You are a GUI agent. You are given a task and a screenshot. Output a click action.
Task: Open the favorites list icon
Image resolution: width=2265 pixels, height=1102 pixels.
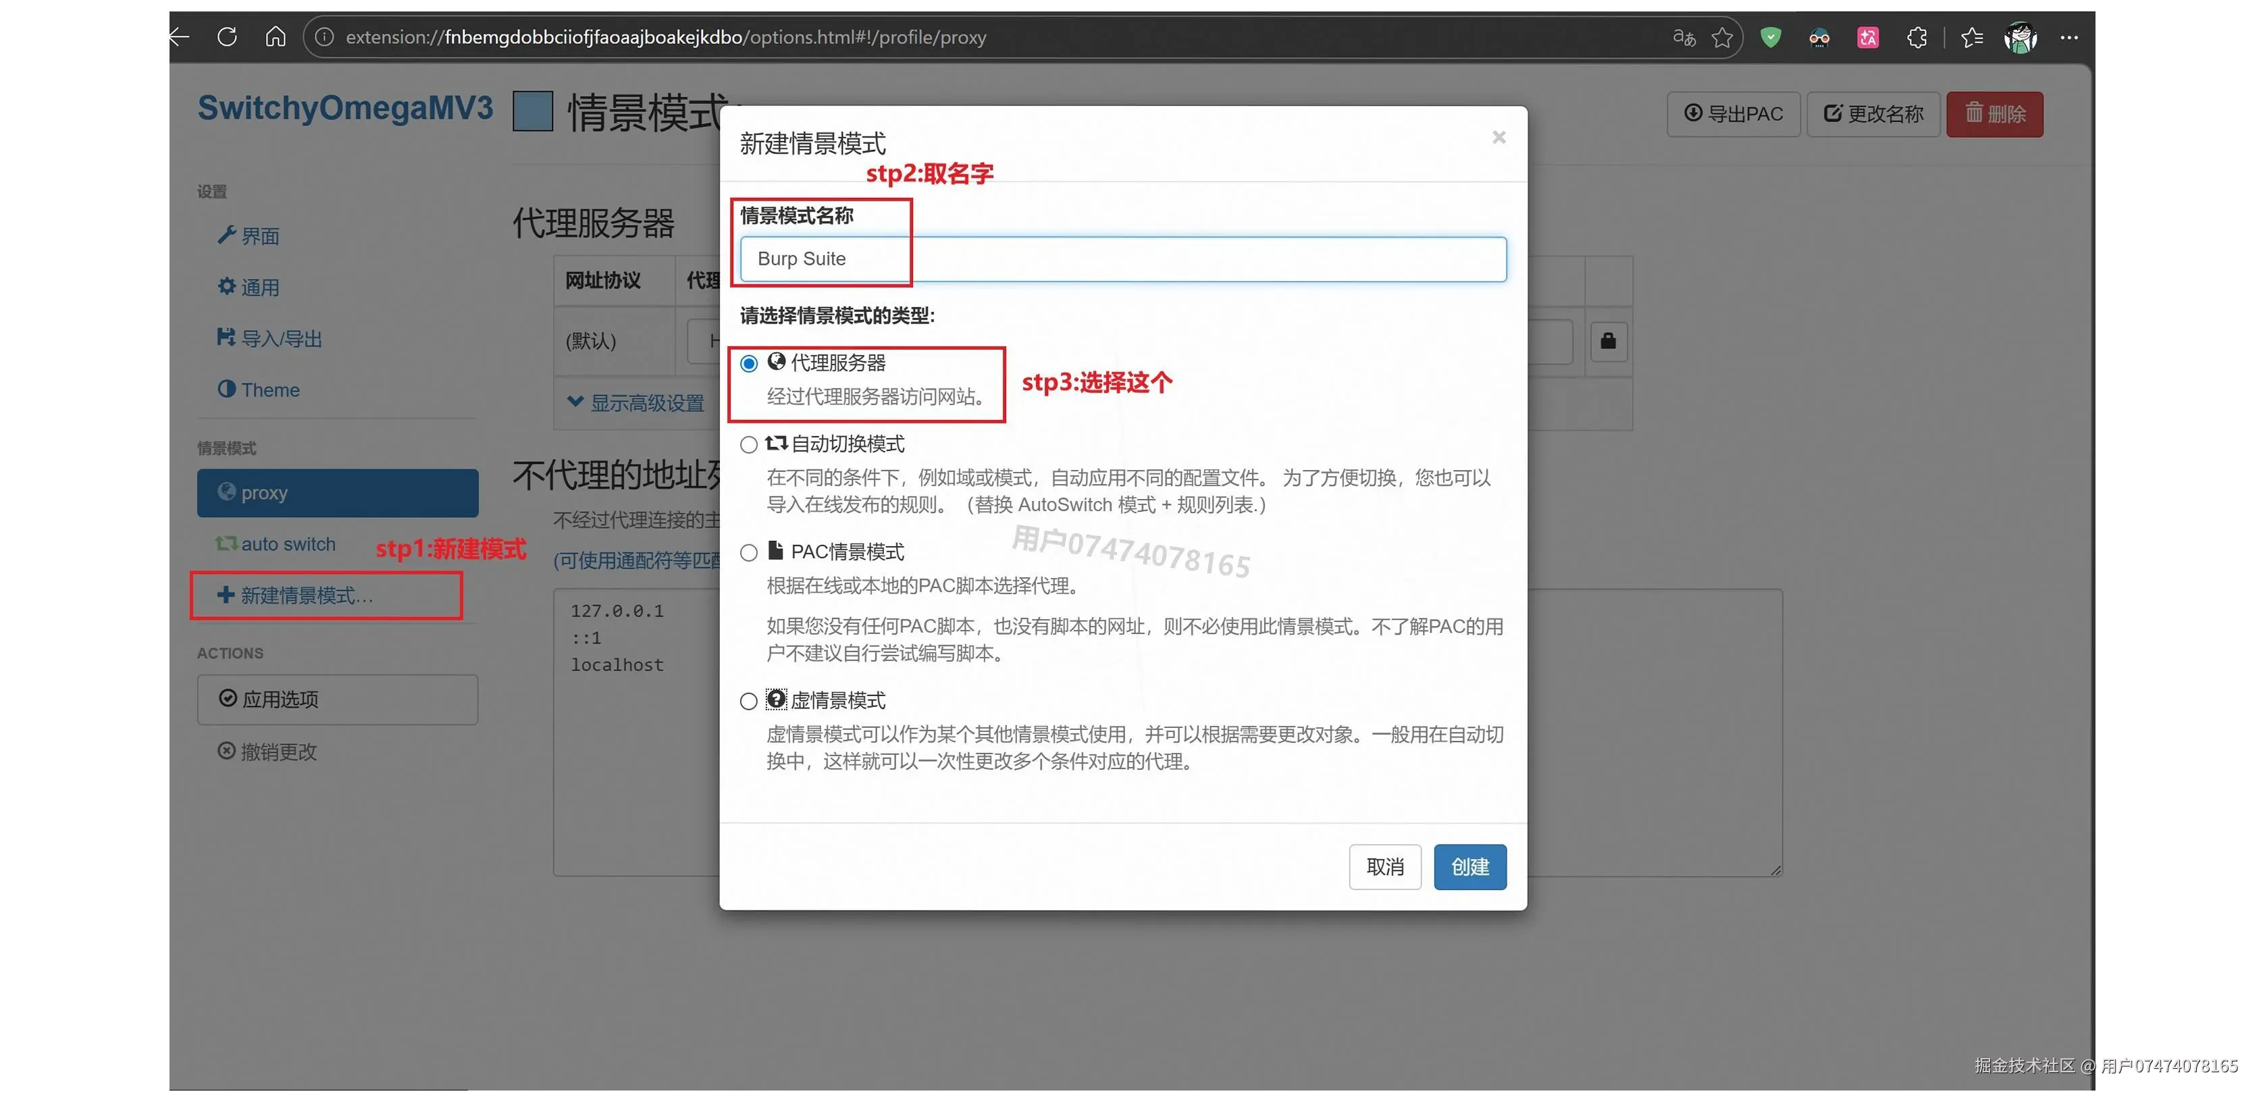1972,37
